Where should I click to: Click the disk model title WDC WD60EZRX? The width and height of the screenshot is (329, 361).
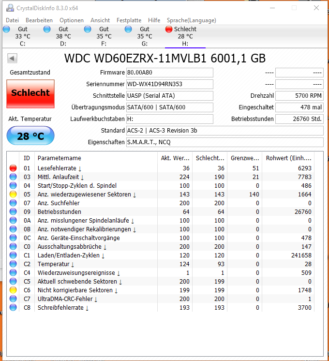pos(165,58)
